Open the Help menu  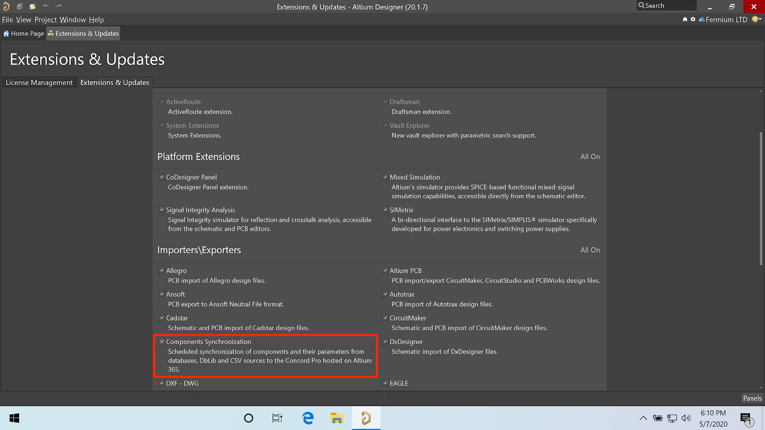click(96, 20)
